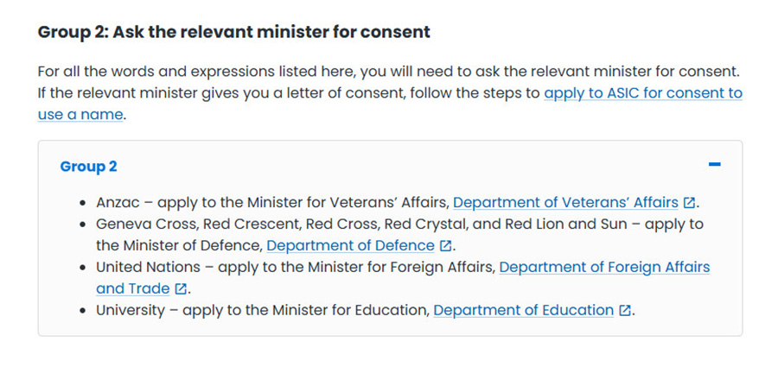
Task: Open the Department of Education link
Action: (524, 311)
